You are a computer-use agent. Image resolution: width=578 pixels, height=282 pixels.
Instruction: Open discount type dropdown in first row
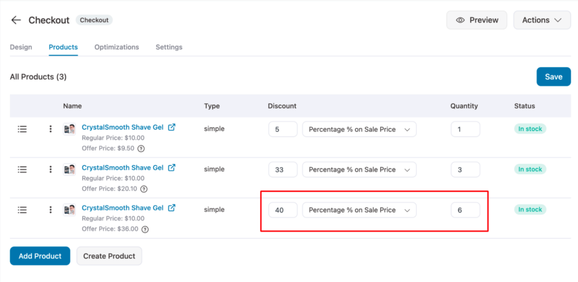coord(359,129)
